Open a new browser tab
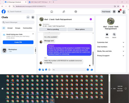Viewport: 129px width, 103px height. point(53,2)
